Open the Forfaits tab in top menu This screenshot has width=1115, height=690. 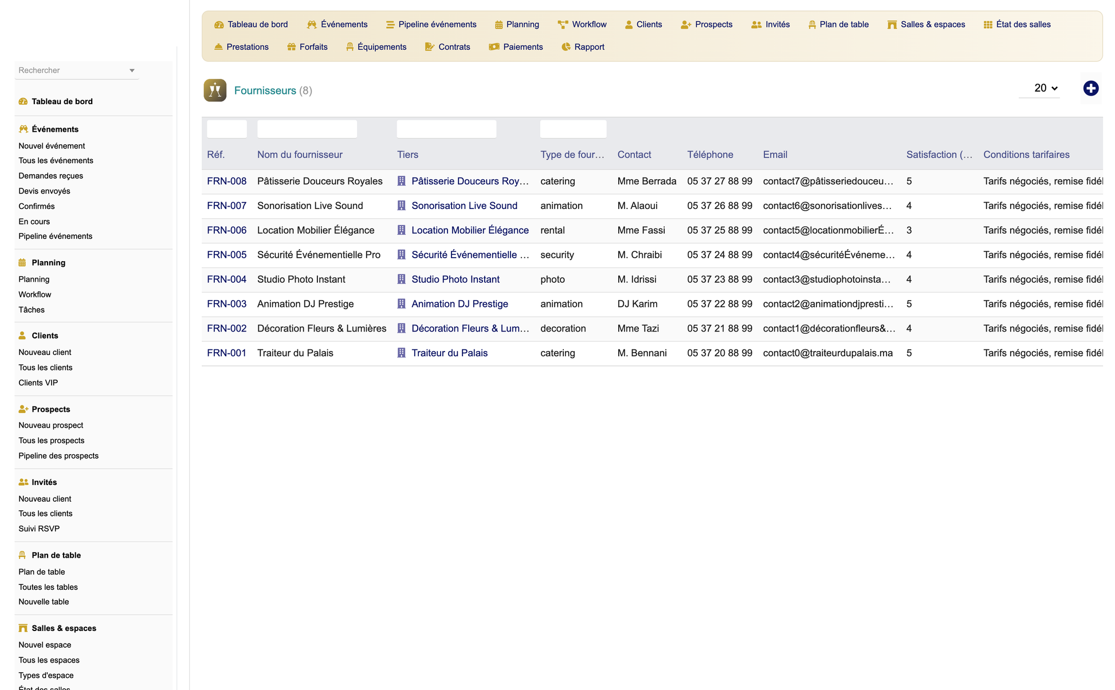tap(307, 47)
